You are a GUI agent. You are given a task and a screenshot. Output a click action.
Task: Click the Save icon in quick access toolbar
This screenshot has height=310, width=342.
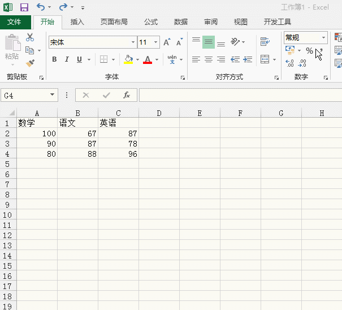24,7
